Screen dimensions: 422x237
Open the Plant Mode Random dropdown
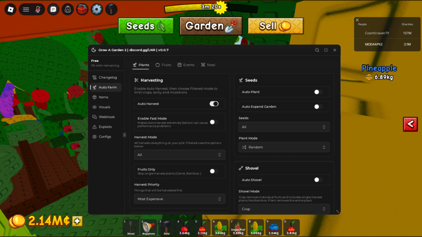point(284,147)
